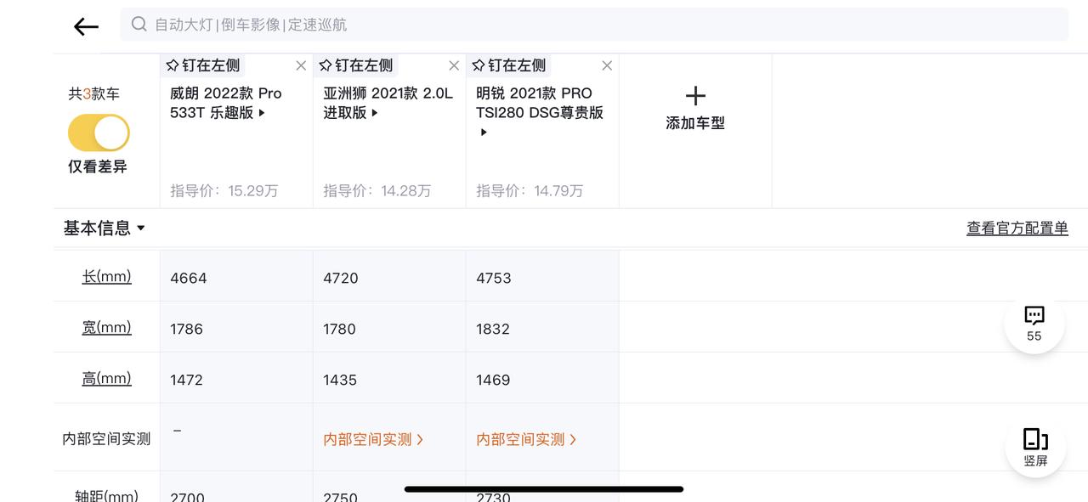Select the width value 1786
This screenshot has height=502, width=1088.
click(186, 329)
